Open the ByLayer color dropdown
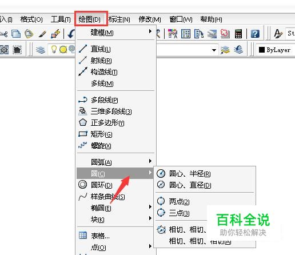The image size is (295, 255). coord(275,50)
